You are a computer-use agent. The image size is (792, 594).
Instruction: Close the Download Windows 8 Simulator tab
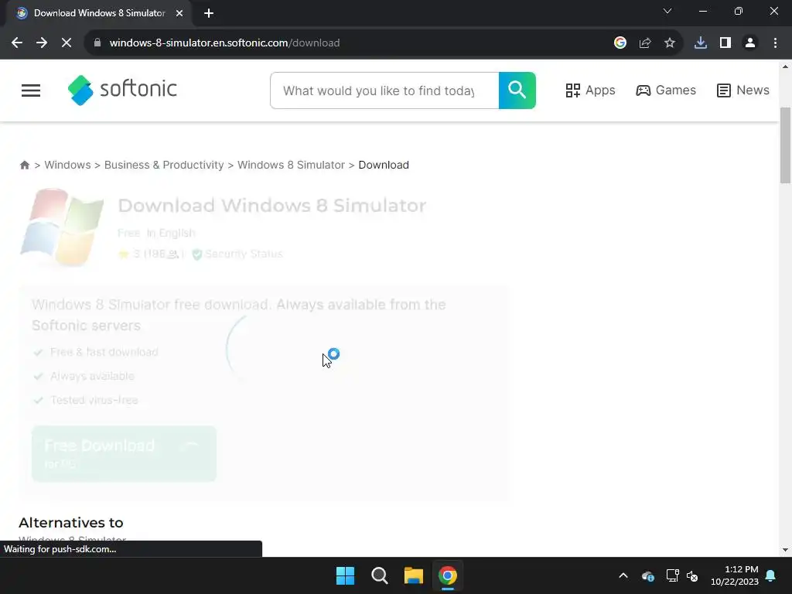(x=179, y=13)
